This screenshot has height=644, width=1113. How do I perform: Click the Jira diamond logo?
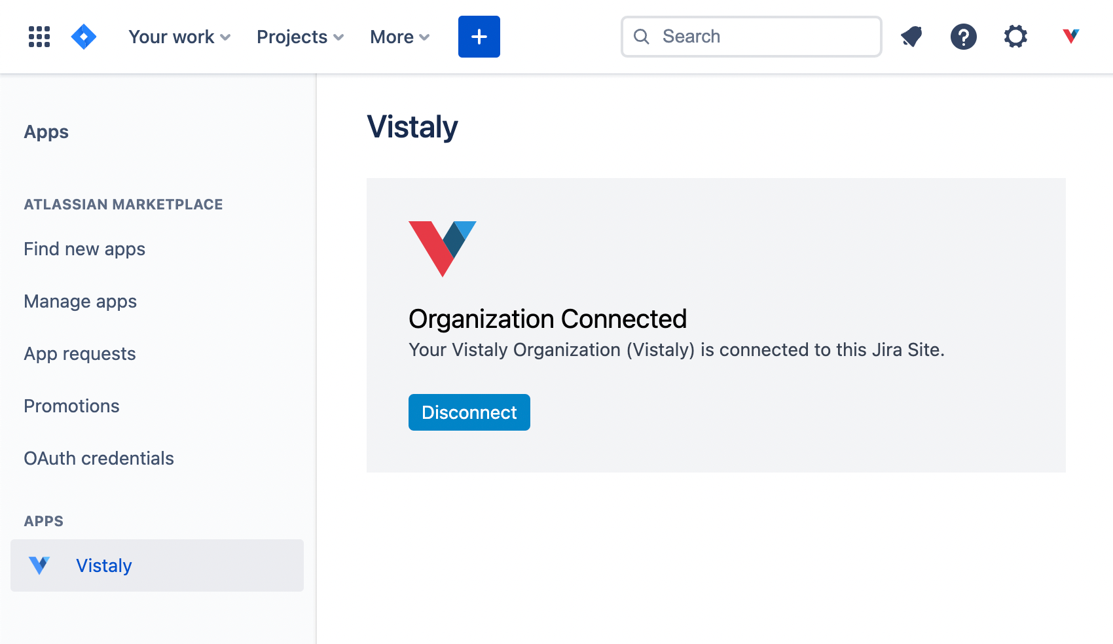84,37
